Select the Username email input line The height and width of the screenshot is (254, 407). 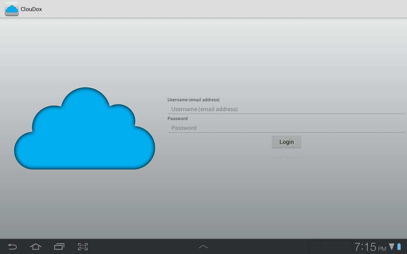click(286, 109)
